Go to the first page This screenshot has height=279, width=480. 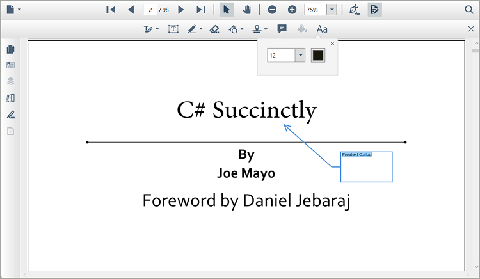point(111,10)
